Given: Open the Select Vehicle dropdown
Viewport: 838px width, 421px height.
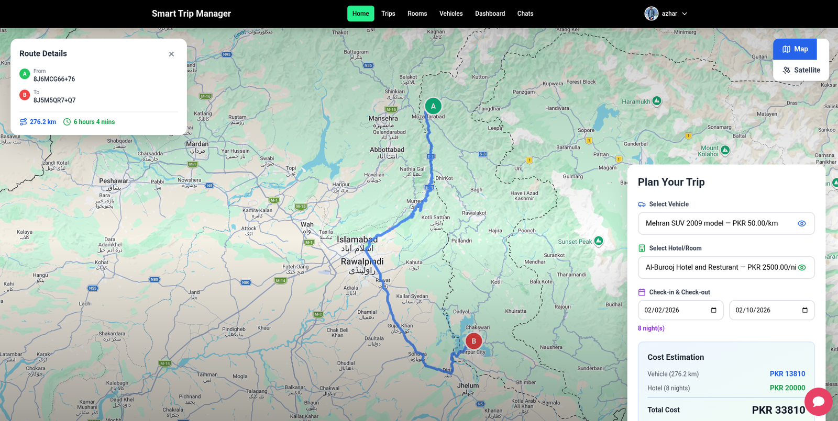Looking at the screenshot, I should [718, 223].
